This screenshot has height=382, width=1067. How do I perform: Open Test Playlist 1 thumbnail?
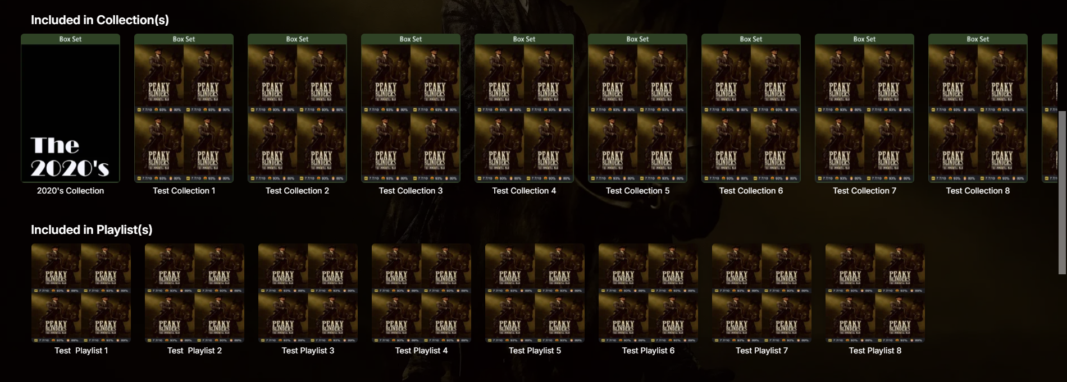pyautogui.click(x=81, y=293)
